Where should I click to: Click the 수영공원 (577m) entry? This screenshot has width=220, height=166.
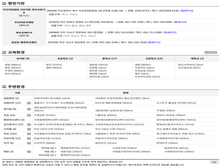click(45, 115)
